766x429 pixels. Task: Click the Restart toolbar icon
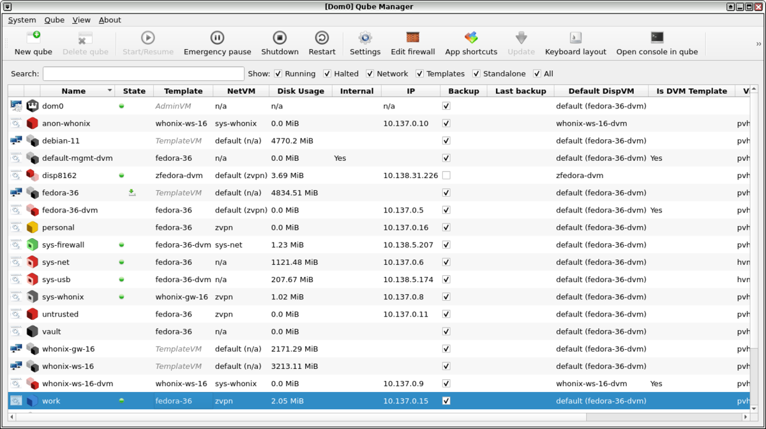pos(322,38)
